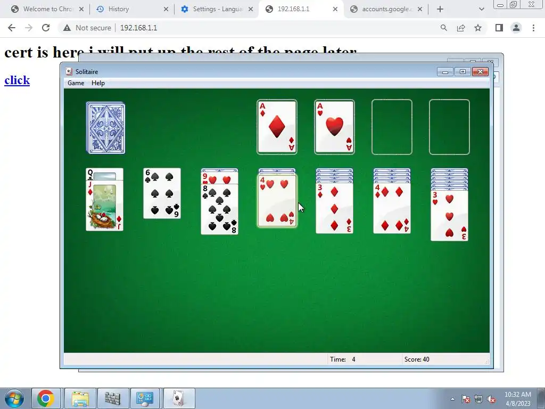Open Chrome from the taskbar

(x=46, y=398)
